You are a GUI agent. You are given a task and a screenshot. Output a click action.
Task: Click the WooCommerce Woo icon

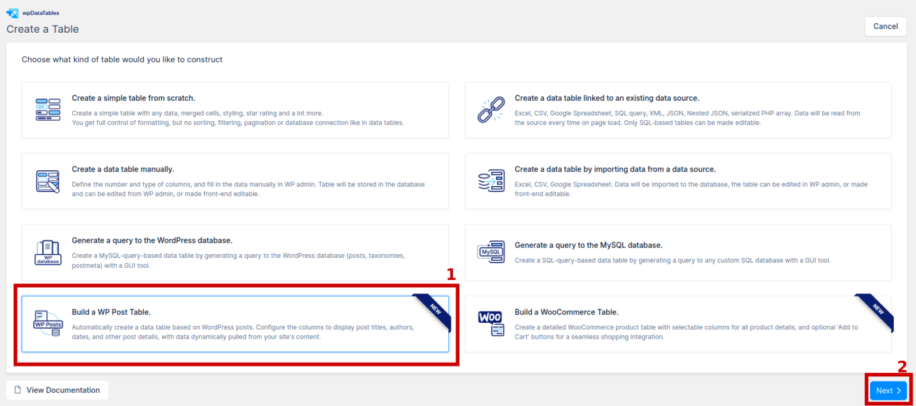(491, 324)
